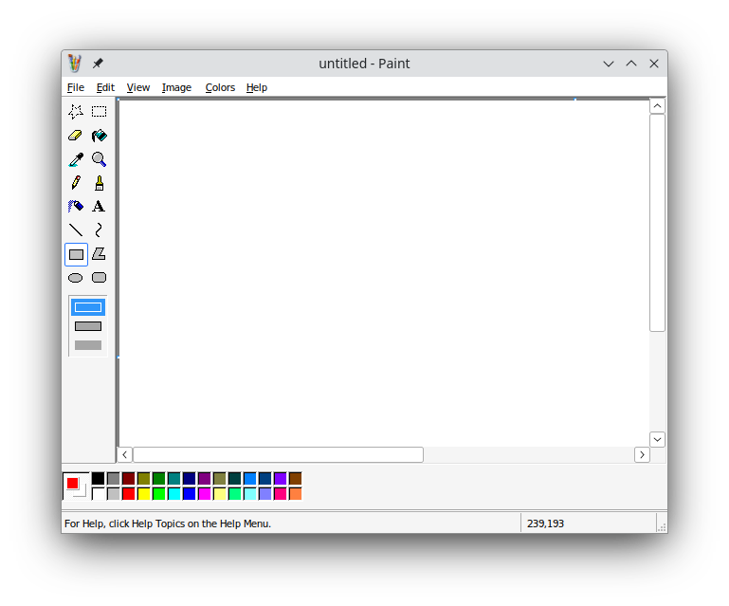Click the Rectangle shape tool
The height and width of the screenshot is (606, 729).
76,254
